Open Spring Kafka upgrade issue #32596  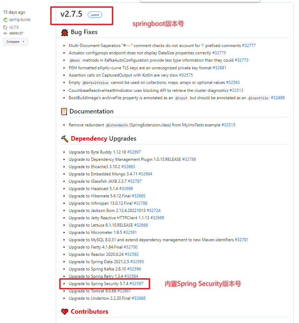coord(134,269)
